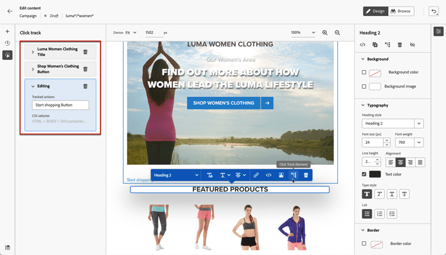Toggle underline type style
Screen dimensions: 446x255
[x=392, y=194]
